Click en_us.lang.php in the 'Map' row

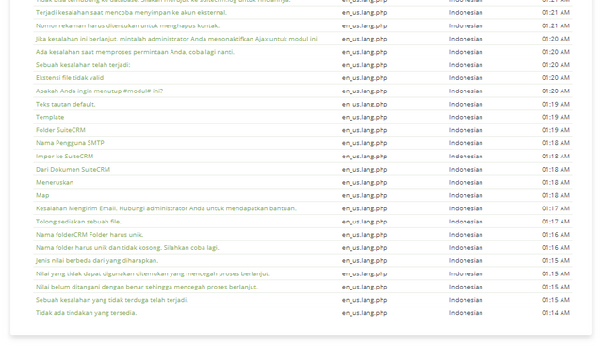tap(365, 196)
